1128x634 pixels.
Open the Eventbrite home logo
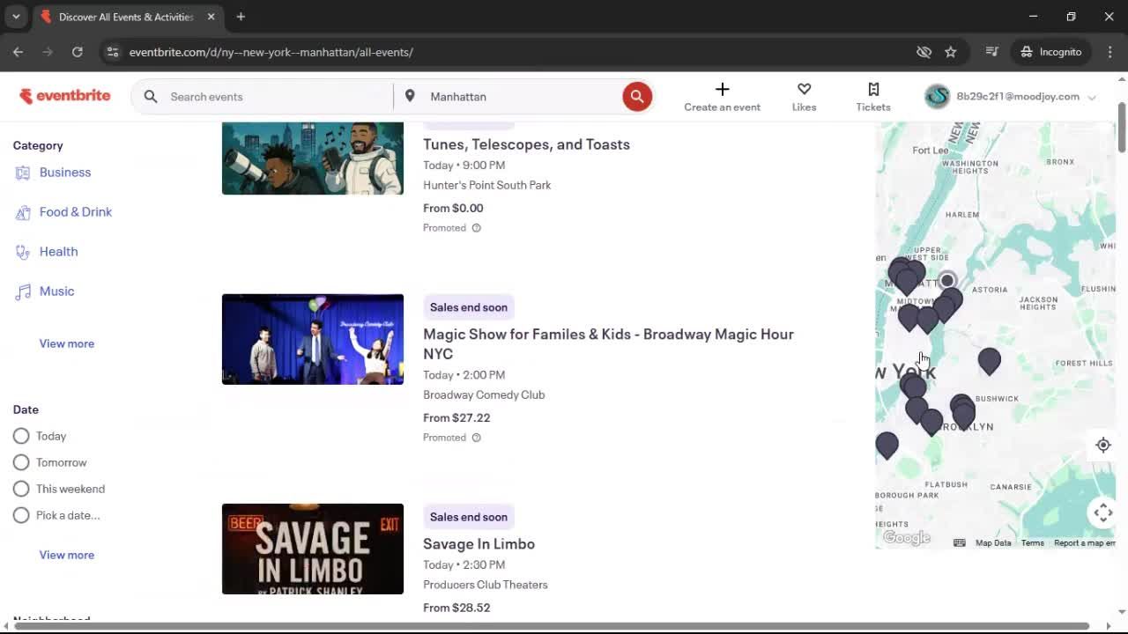[x=65, y=96]
